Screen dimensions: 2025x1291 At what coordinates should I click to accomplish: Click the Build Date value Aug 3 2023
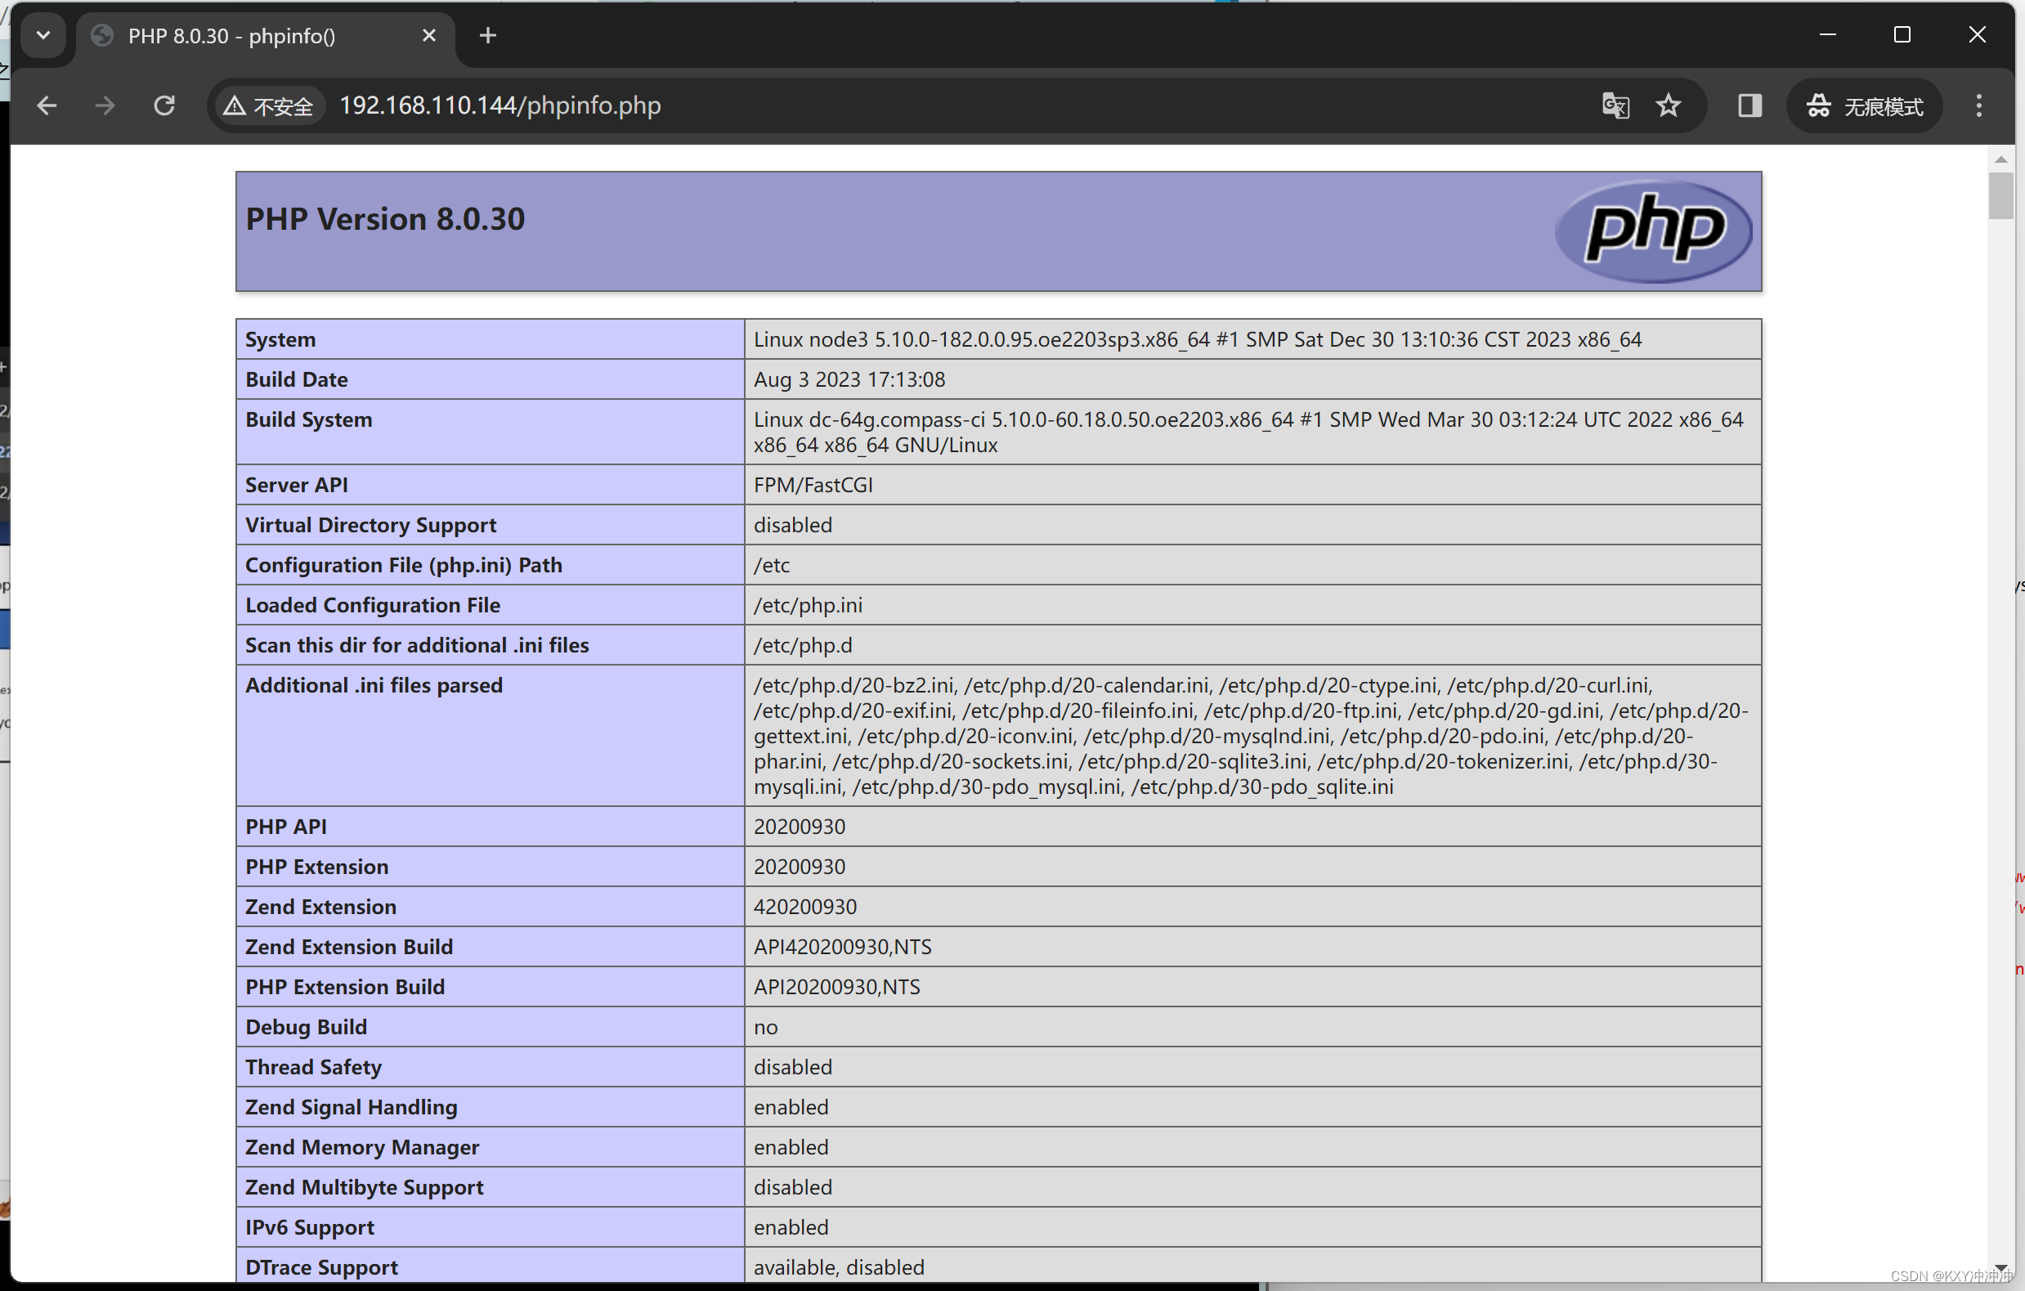click(x=849, y=380)
